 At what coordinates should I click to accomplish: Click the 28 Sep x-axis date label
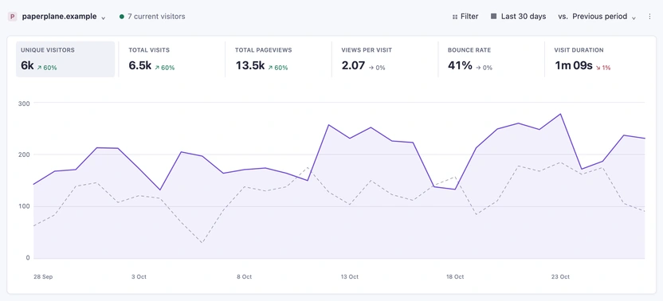[43, 277]
